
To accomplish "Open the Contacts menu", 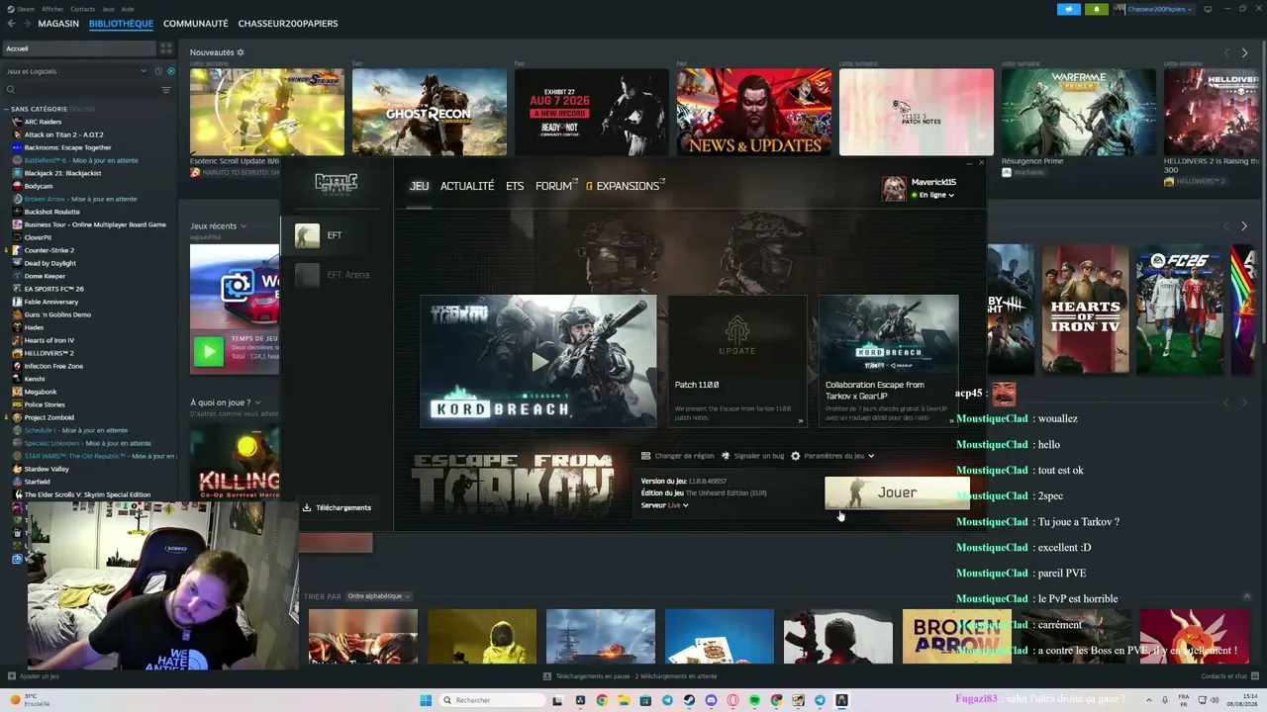I will 83,9.
